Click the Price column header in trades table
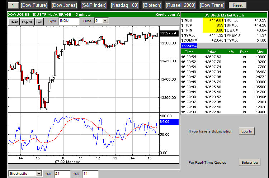The image size is (269, 178). click(x=212, y=52)
